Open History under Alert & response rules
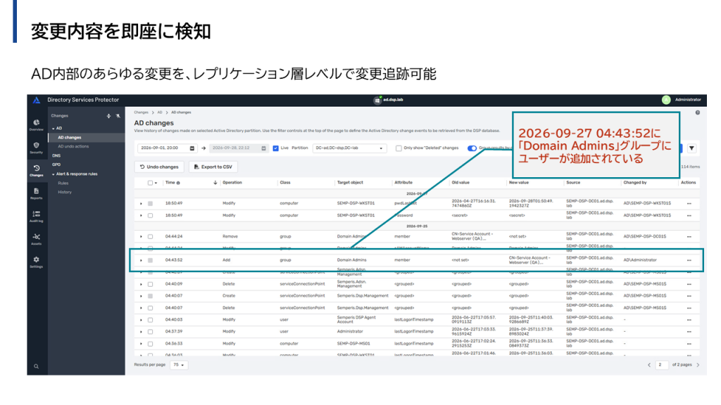The image size is (721, 405). (65, 193)
